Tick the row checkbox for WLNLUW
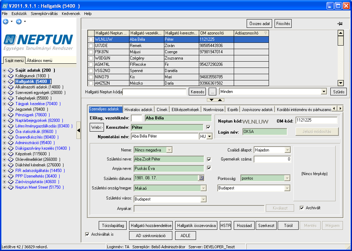352x251 pixels. click(x=91, y=39)
